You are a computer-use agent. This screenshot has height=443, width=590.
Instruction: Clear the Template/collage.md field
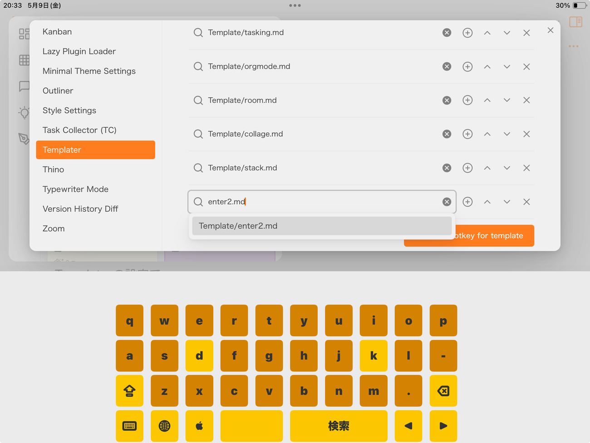[447, 134]
